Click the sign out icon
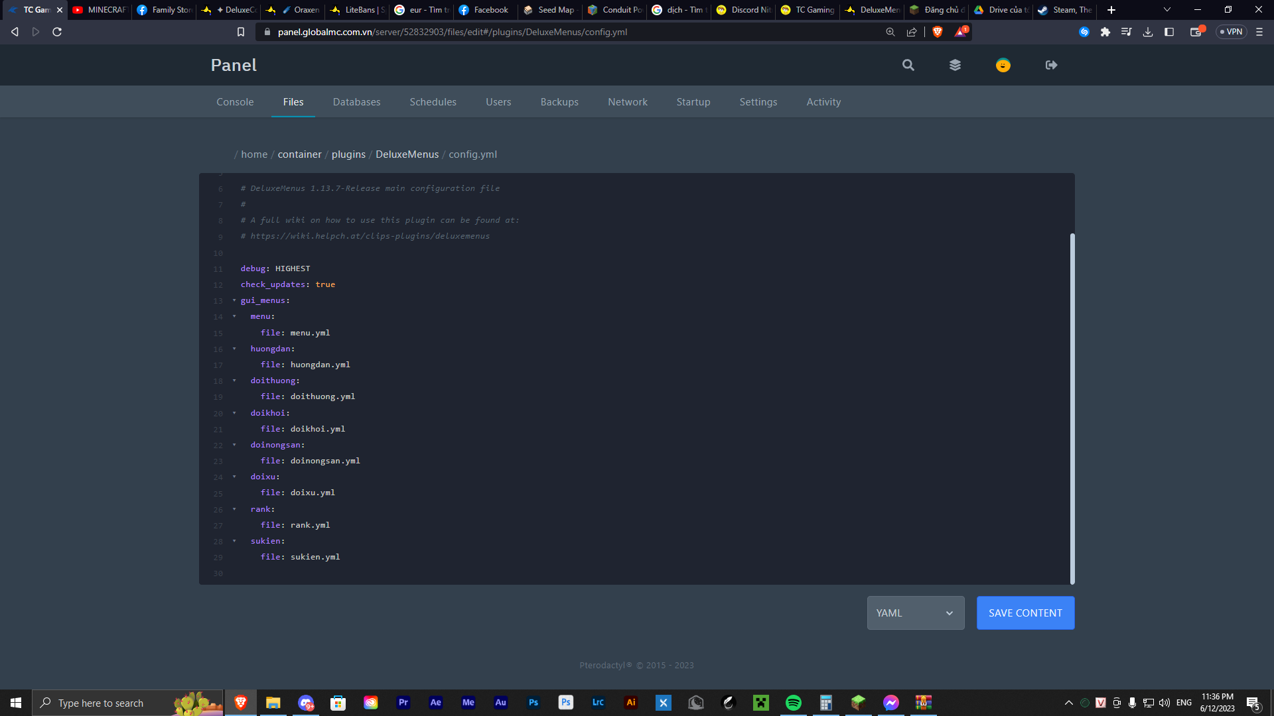This screenshot has height=716, width=1274. click(x=1051, y=65)
